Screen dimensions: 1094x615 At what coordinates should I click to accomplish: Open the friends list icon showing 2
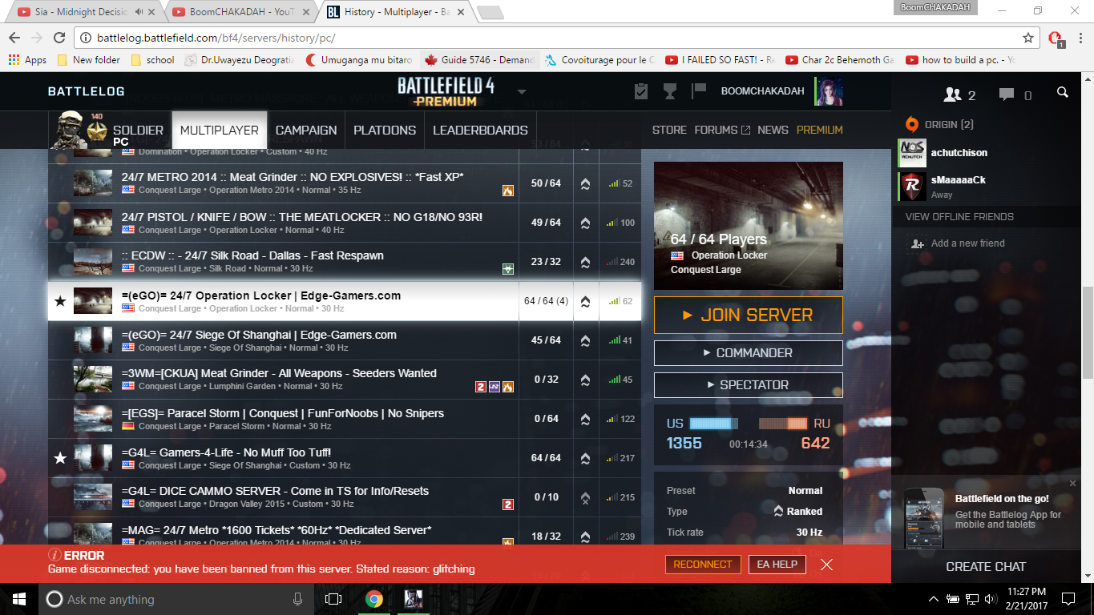click(953, 94)
